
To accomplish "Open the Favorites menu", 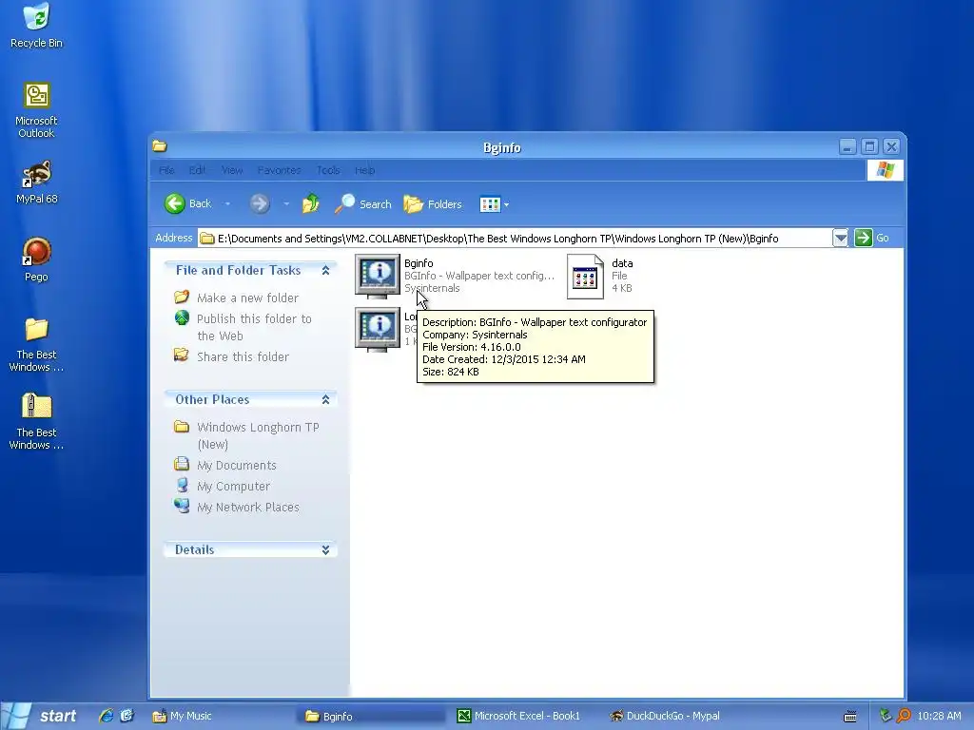I will [x=279, y=170].
